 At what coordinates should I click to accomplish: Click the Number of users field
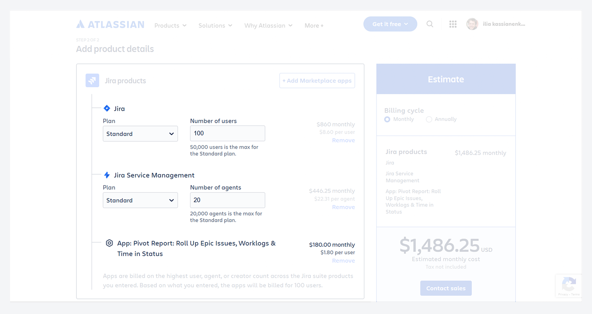pos(228,133)
